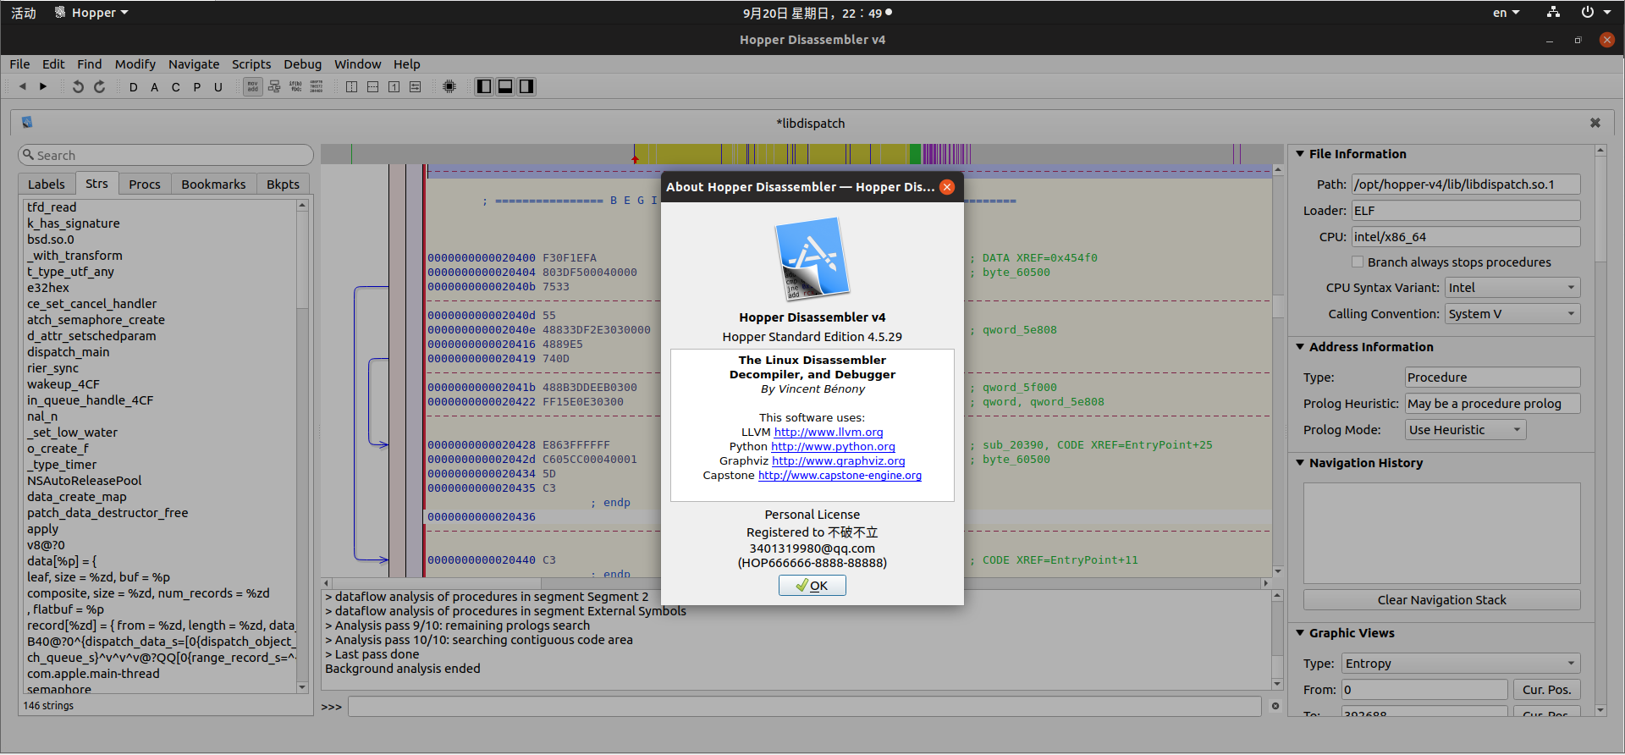Click the search magnifier icon
The height and width of the screenshot is (755, 1625).
pyautogui.click(x=29, y=155)
